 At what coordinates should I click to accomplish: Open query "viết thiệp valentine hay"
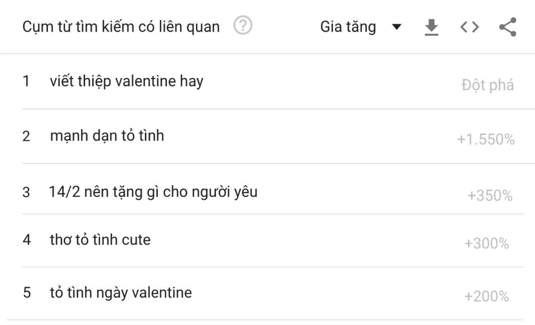tap(126, 81)
